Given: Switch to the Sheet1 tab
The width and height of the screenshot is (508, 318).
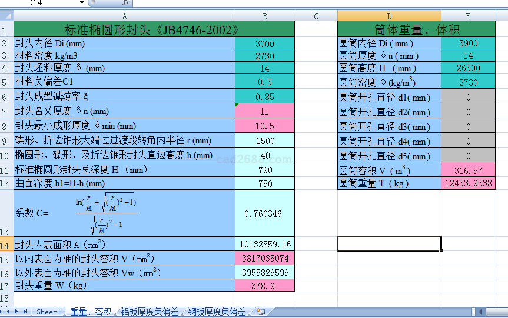Looking at the screenshot, I should tap(48, 312).
